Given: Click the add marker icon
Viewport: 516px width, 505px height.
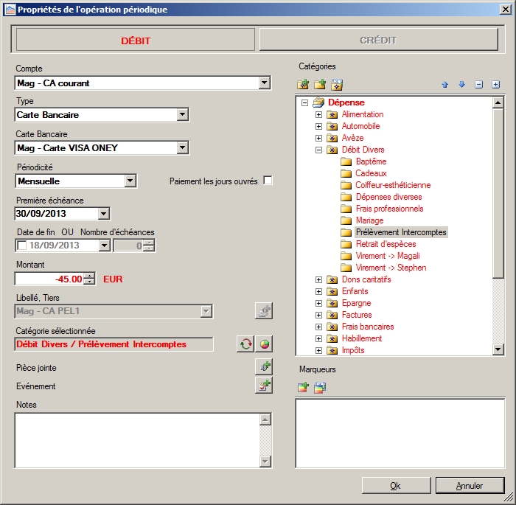Looking at the screenshot, I should (x=303, y=387).
